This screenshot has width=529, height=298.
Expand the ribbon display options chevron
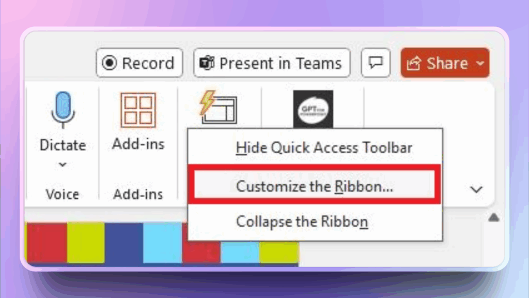476,189
